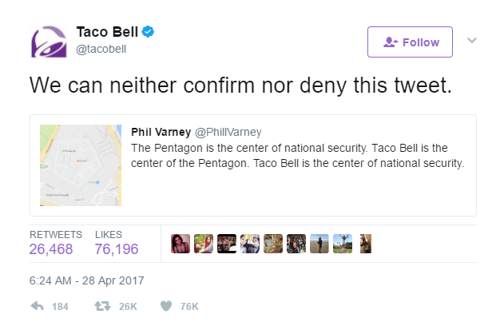Click the Taco Bell logo avatar

tap(49, 42)
